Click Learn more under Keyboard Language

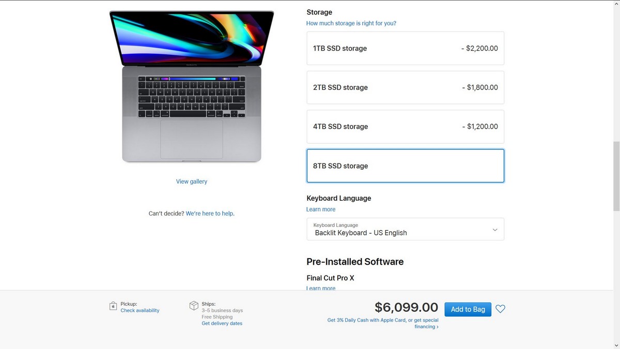click(321, 209)
